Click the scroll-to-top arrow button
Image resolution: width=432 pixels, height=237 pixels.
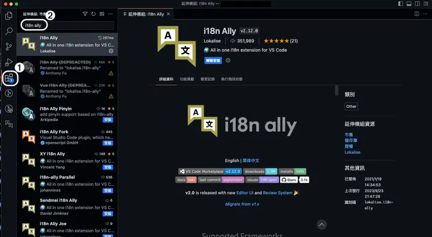322,225
